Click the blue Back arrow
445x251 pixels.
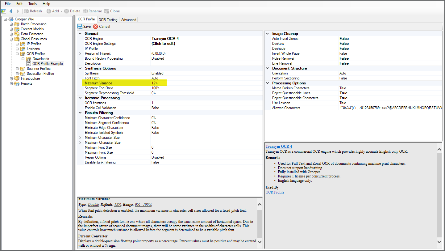11,11
